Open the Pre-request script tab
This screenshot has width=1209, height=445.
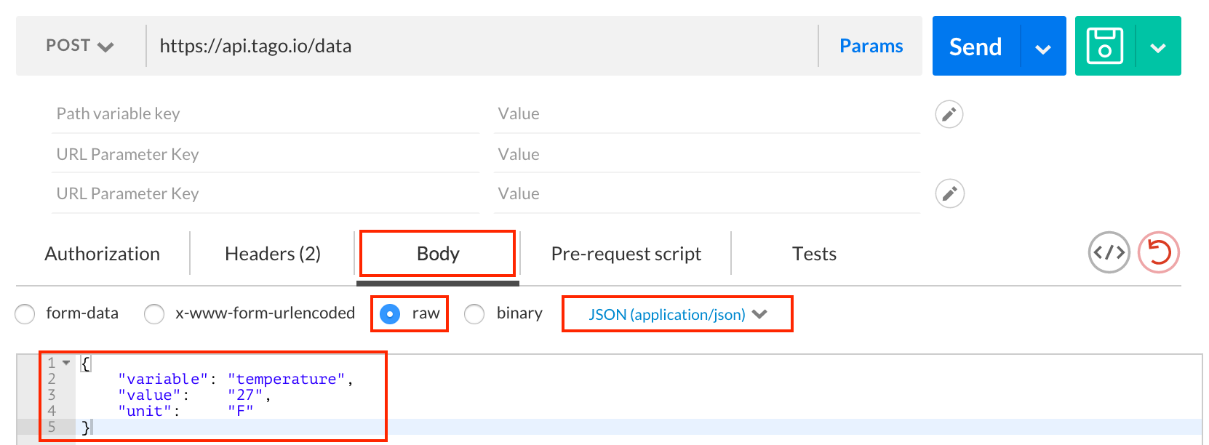tap(626, 254)
